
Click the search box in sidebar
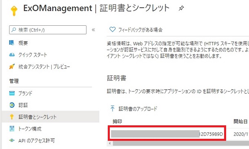tap(48, 30)
